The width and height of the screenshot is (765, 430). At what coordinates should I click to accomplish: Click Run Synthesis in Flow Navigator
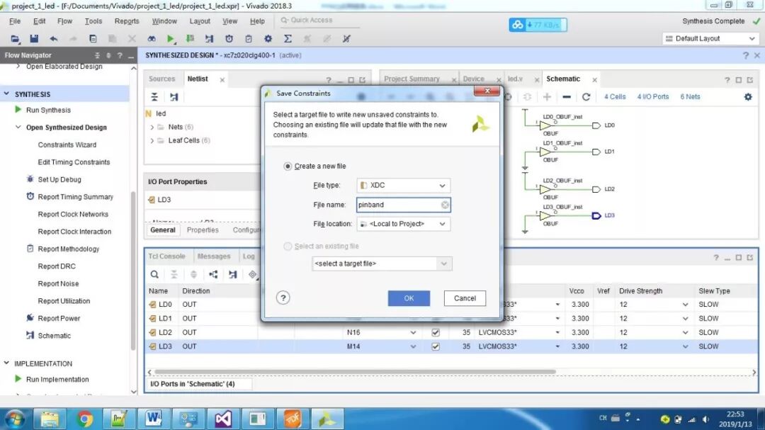(x=48, y=110)
